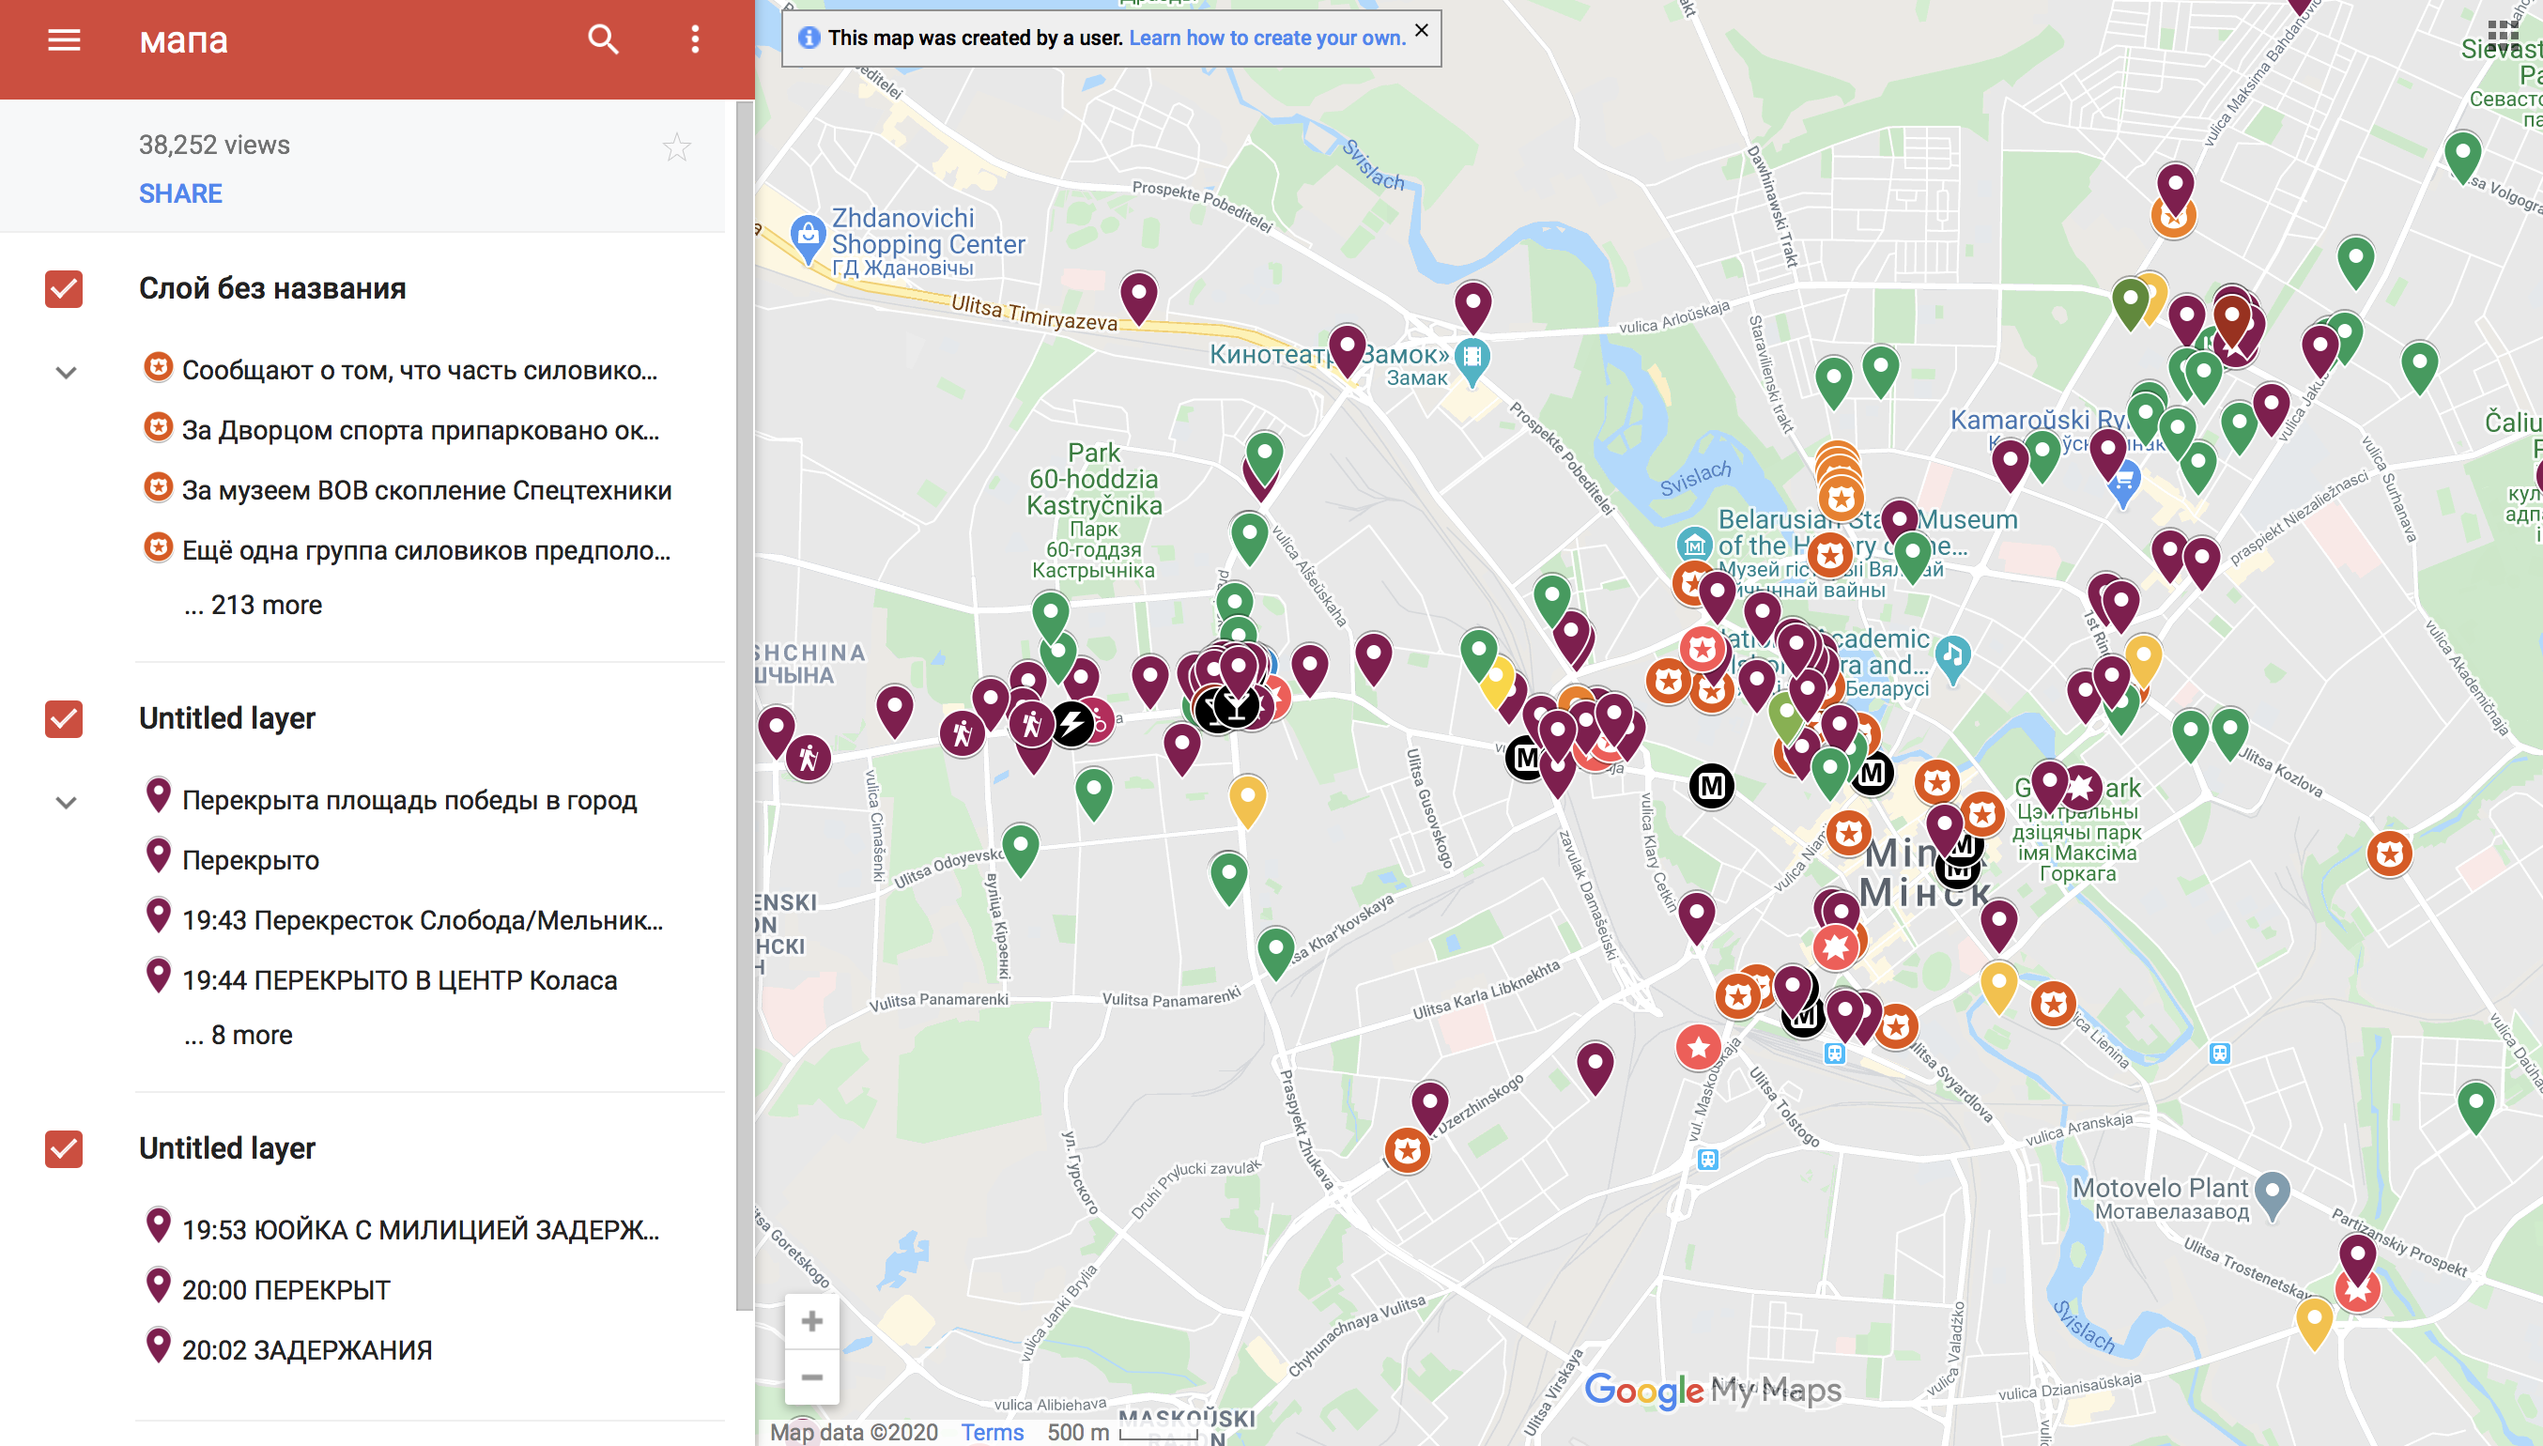Click the black lightning bolt marker

[x=1072, y=723]
